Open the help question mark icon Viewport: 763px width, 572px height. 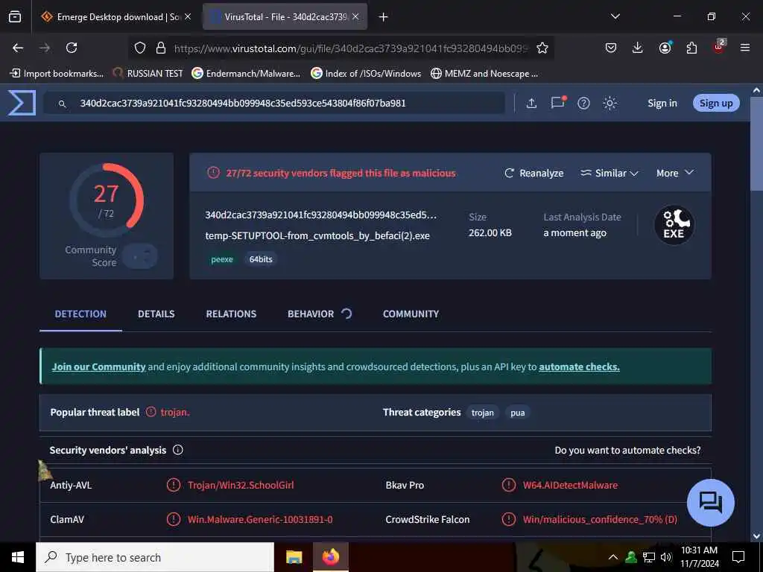583,103
